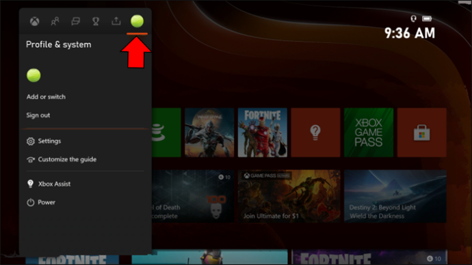Open the Chats and messages tab

click(x=75, y=21)
